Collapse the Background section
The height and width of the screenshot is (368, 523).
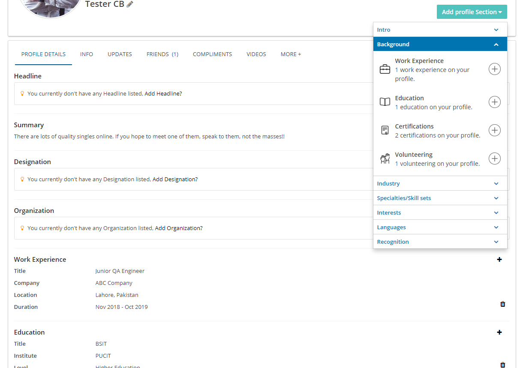click(x=440, y=45)
